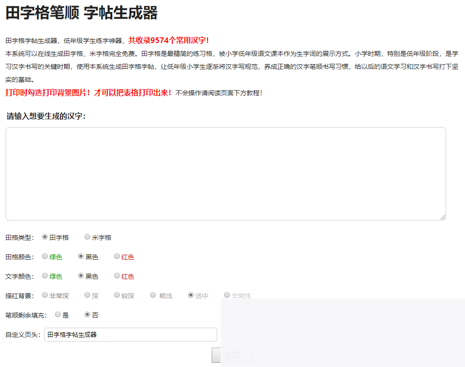465x367 pixels.
Task: Choose 绿色 for the grid color
Action: click(44, 256)
